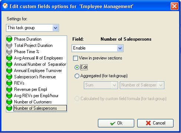Confirm changes with the Ok button
Viewport: 181px width, 133px height.
[x=116, y=123]
